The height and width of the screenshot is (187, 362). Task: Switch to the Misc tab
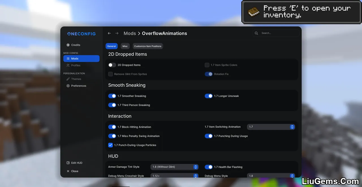click(125, 46)
